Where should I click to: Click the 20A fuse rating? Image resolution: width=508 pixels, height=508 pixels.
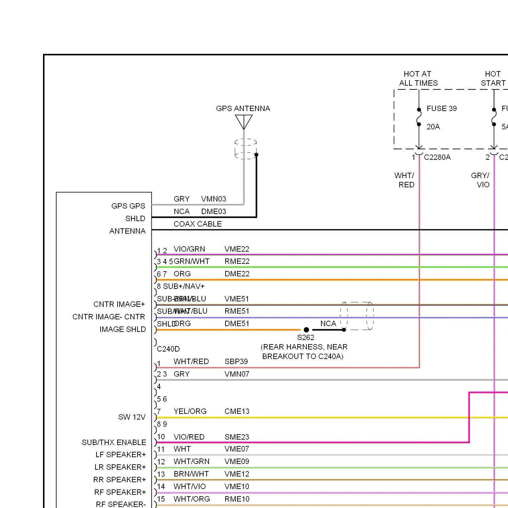[433, 127]
